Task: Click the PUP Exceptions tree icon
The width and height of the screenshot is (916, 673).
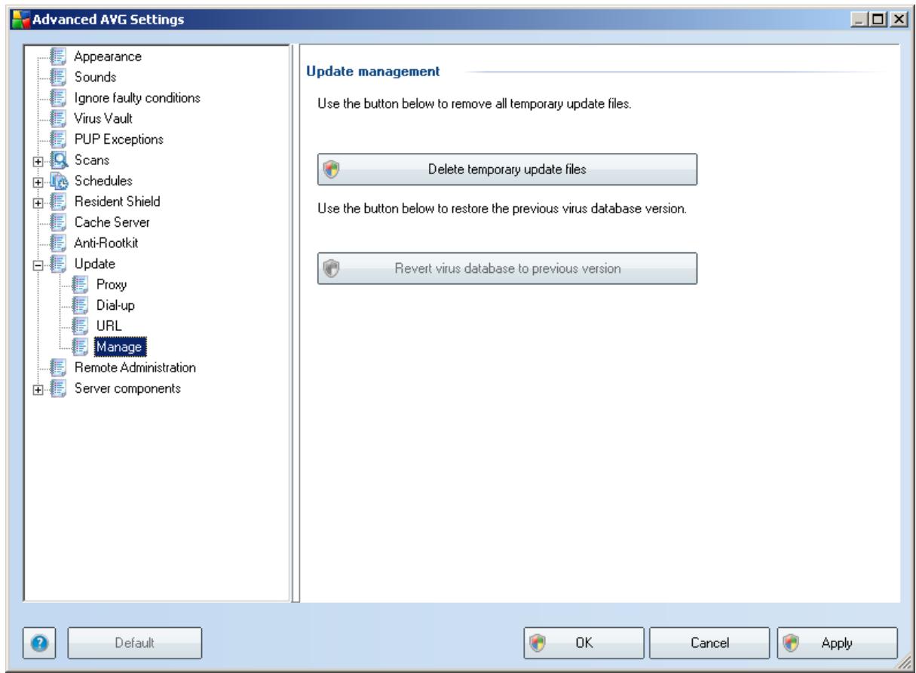Action: pos(58,139)
